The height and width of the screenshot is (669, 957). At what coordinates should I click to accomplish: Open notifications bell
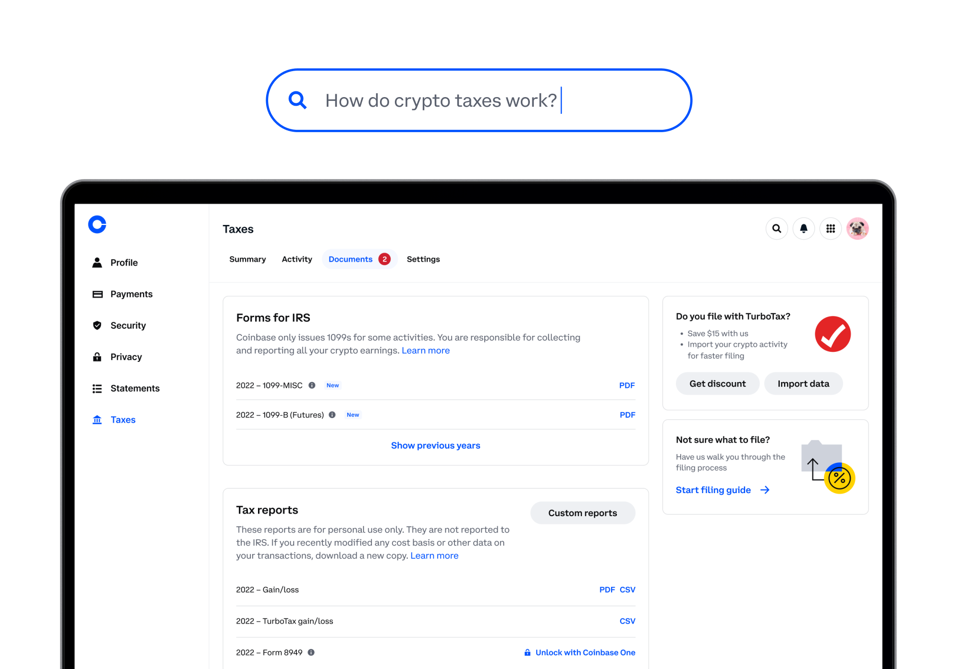pos(804,229)
